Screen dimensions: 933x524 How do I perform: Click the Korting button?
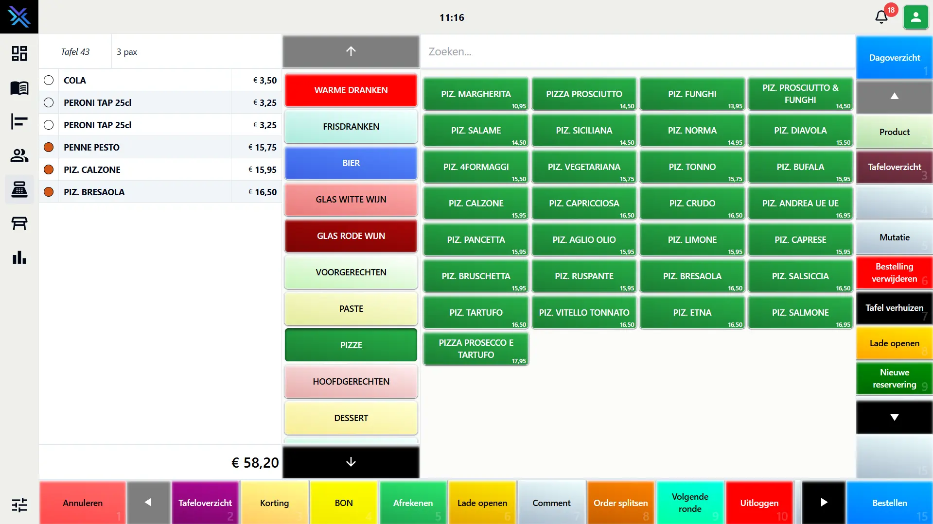coord(274,503)
